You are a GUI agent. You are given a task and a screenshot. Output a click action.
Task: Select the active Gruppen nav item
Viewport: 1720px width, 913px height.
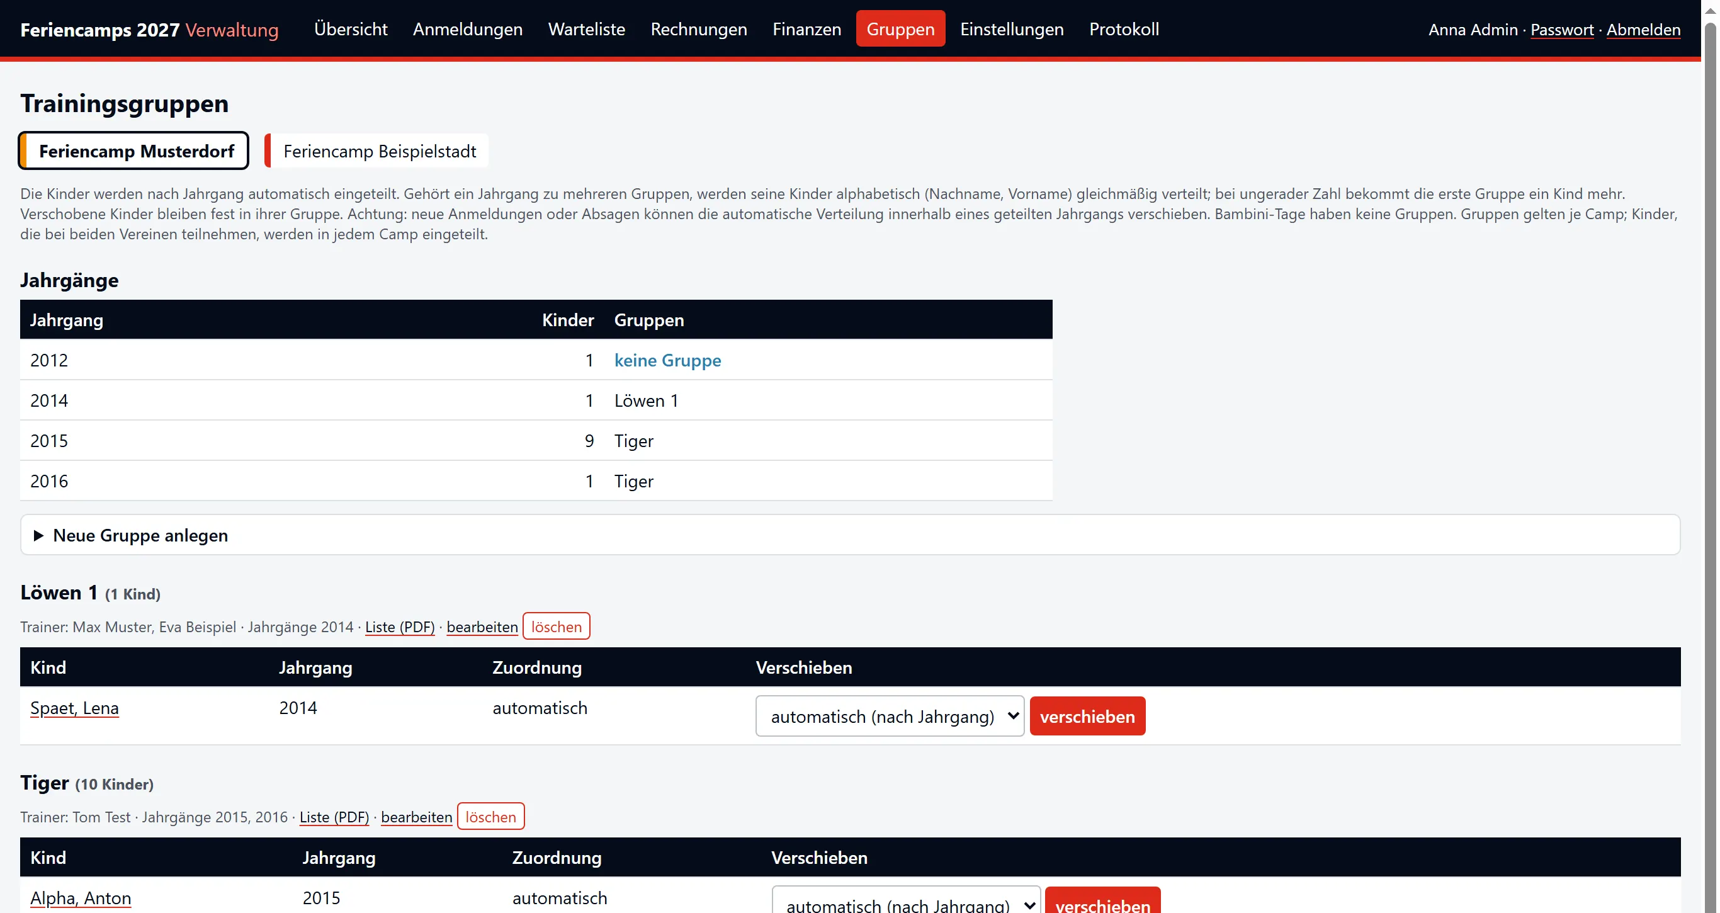pyautogui.click(x=900, y=30)
